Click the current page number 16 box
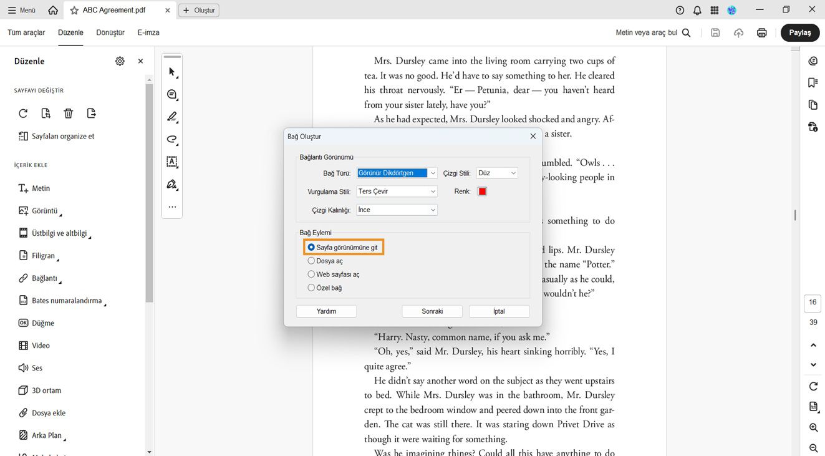This screenshot has width=825, height=456. pos(813,303)
